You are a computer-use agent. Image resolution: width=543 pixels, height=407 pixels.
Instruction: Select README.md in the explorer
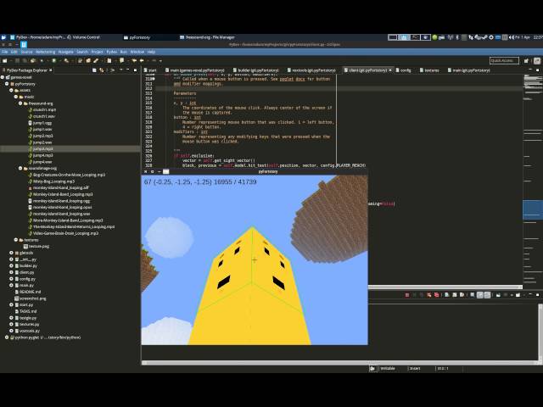pos(30,292)
